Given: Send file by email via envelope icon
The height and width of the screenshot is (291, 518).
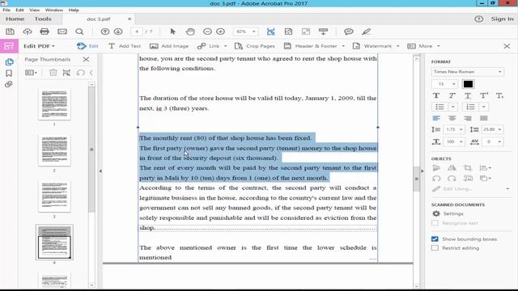Looking at the screenshot, I should pyautogui.click(x=62, y=32).
